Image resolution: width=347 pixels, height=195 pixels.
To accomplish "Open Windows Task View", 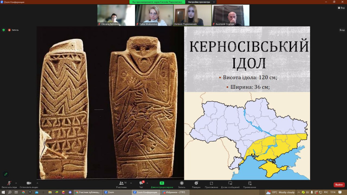I will (x=16, y=192).
